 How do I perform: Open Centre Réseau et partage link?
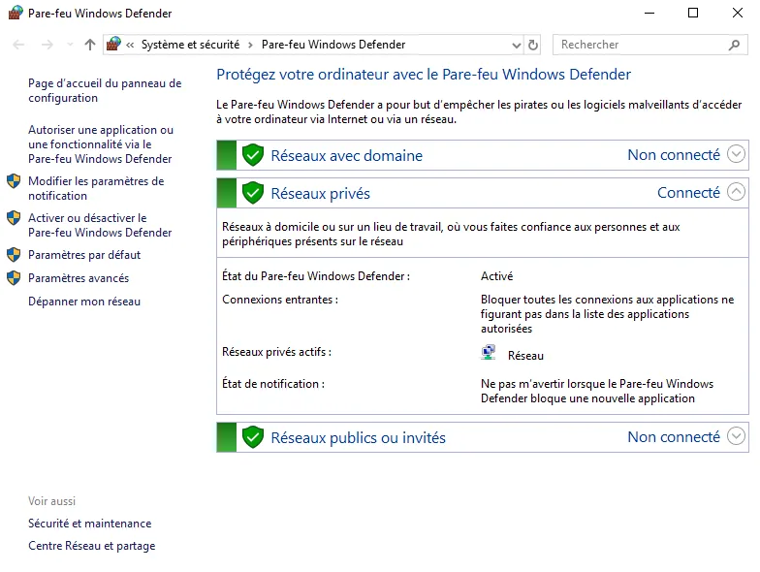tap(91, 546)
